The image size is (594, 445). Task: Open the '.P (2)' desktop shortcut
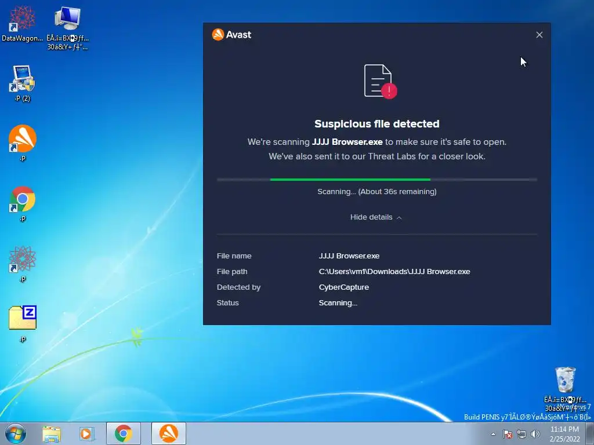(x=22, y=83)
